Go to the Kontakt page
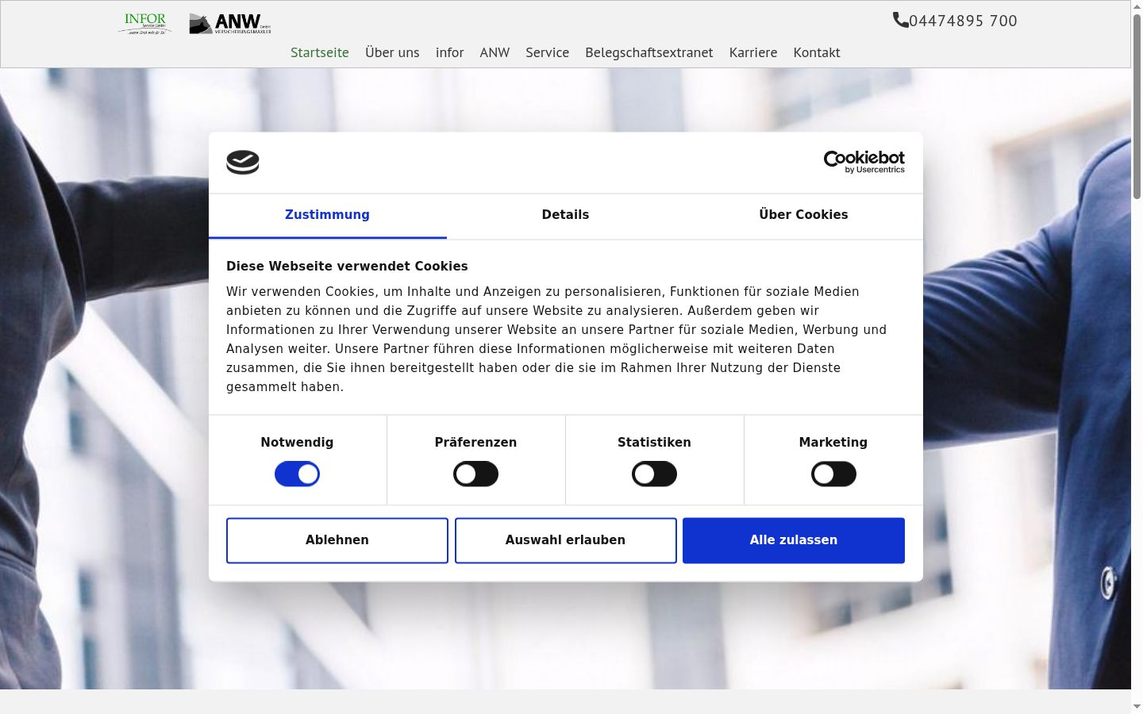Viewport: 1143px width, 714px height. [x=817, y=52]
